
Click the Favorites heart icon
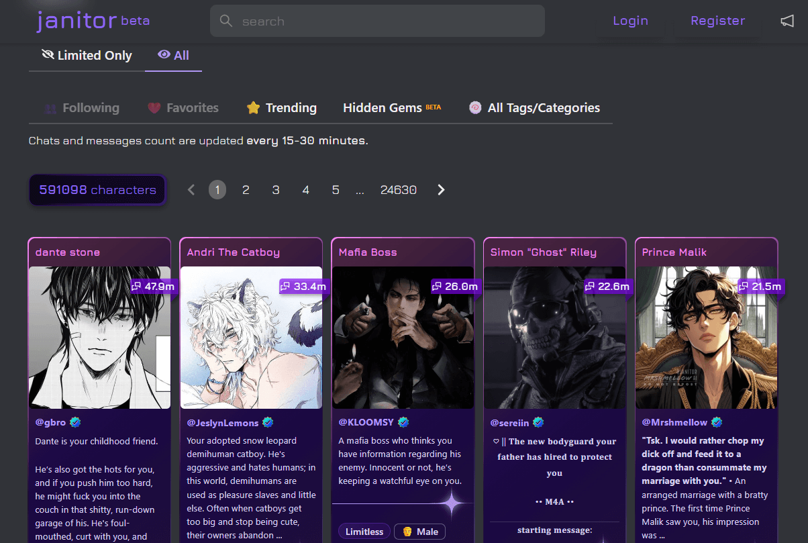pos(154,108)
